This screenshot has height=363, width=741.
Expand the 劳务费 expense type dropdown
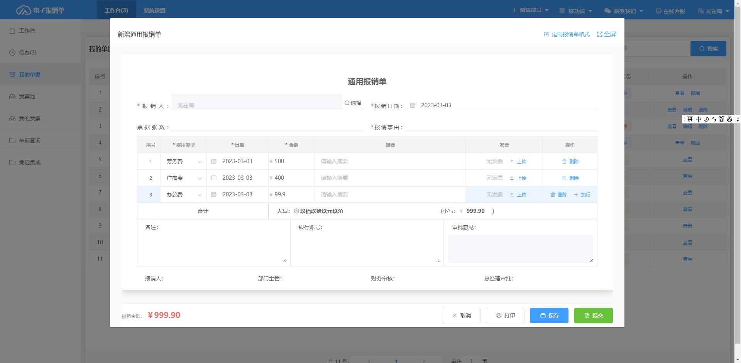pyautogui.click(x=200, y=161)
